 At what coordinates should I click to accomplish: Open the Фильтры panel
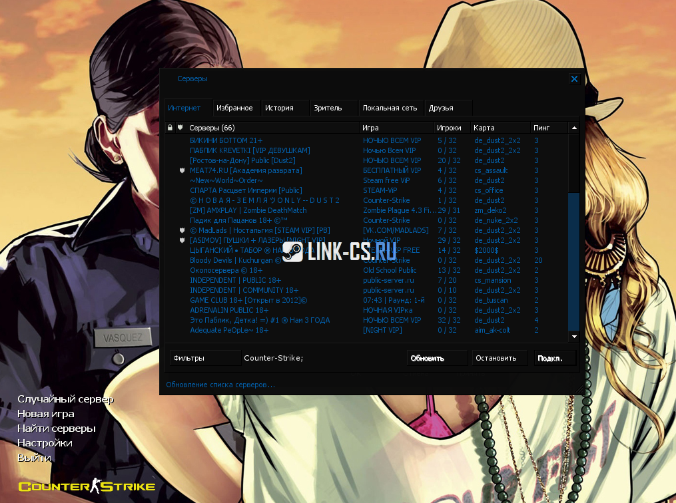click(x=204, y=358)
